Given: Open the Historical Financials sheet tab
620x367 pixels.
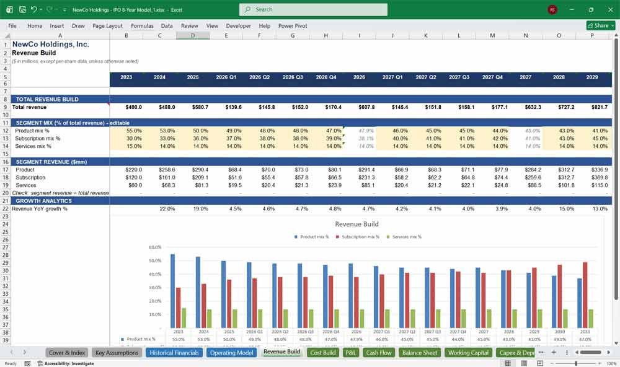Looking at the screenshot, I should click(174, 353).
